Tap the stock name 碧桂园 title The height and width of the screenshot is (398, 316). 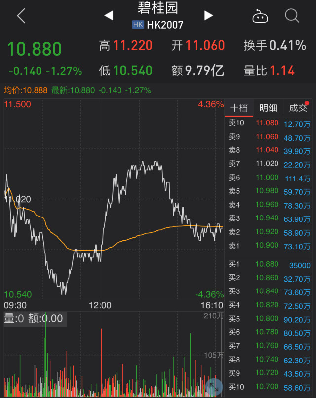pyautogui.click(x=158, y=8)
